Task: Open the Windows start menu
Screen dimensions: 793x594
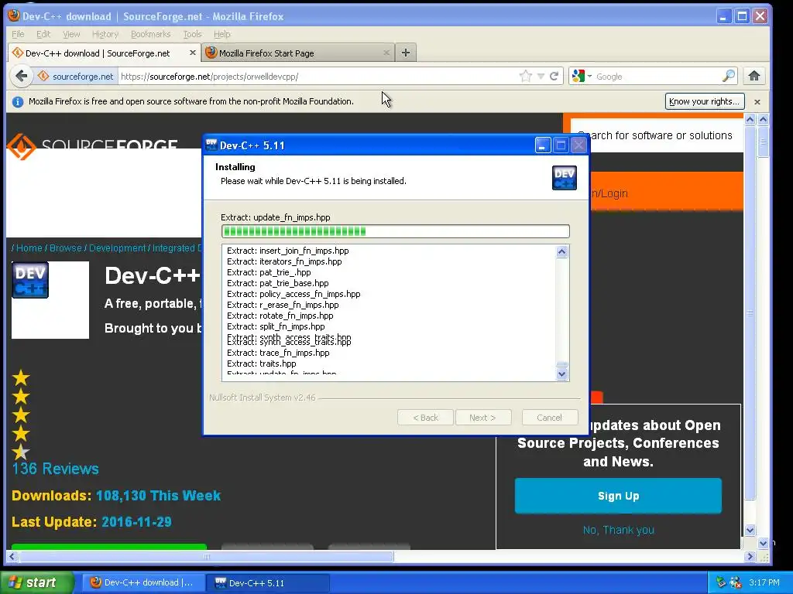Action: 37,582
